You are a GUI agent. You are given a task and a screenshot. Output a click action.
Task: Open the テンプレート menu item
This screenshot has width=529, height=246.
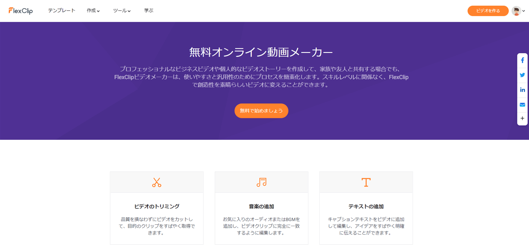(x=62, y=10)
